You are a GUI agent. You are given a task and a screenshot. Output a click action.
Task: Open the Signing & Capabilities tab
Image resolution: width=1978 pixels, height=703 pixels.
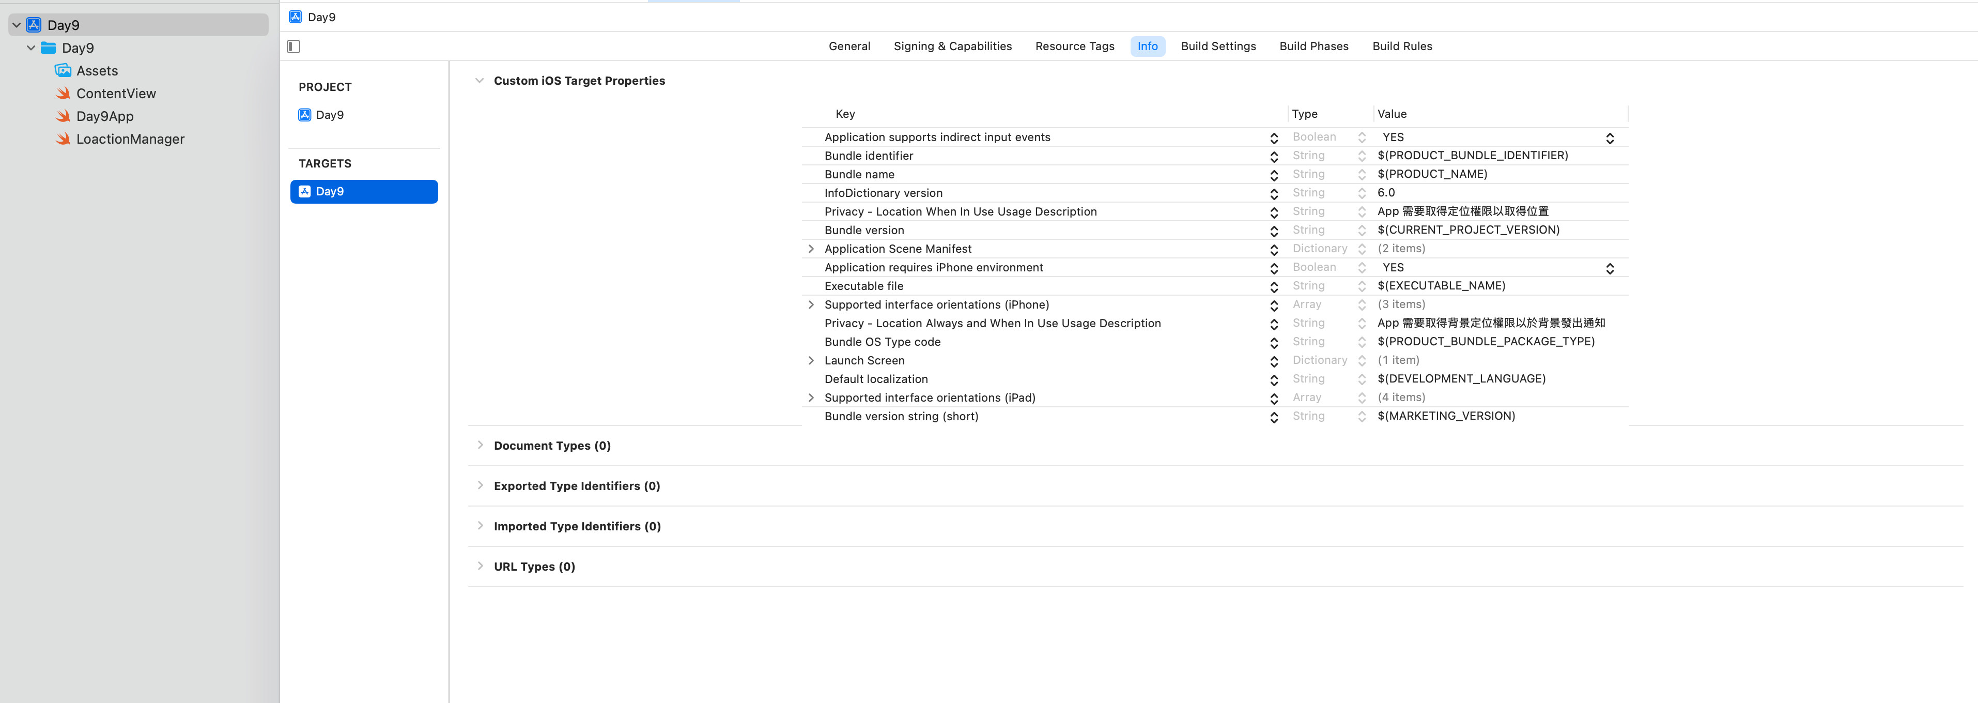(x=952, y=46)
